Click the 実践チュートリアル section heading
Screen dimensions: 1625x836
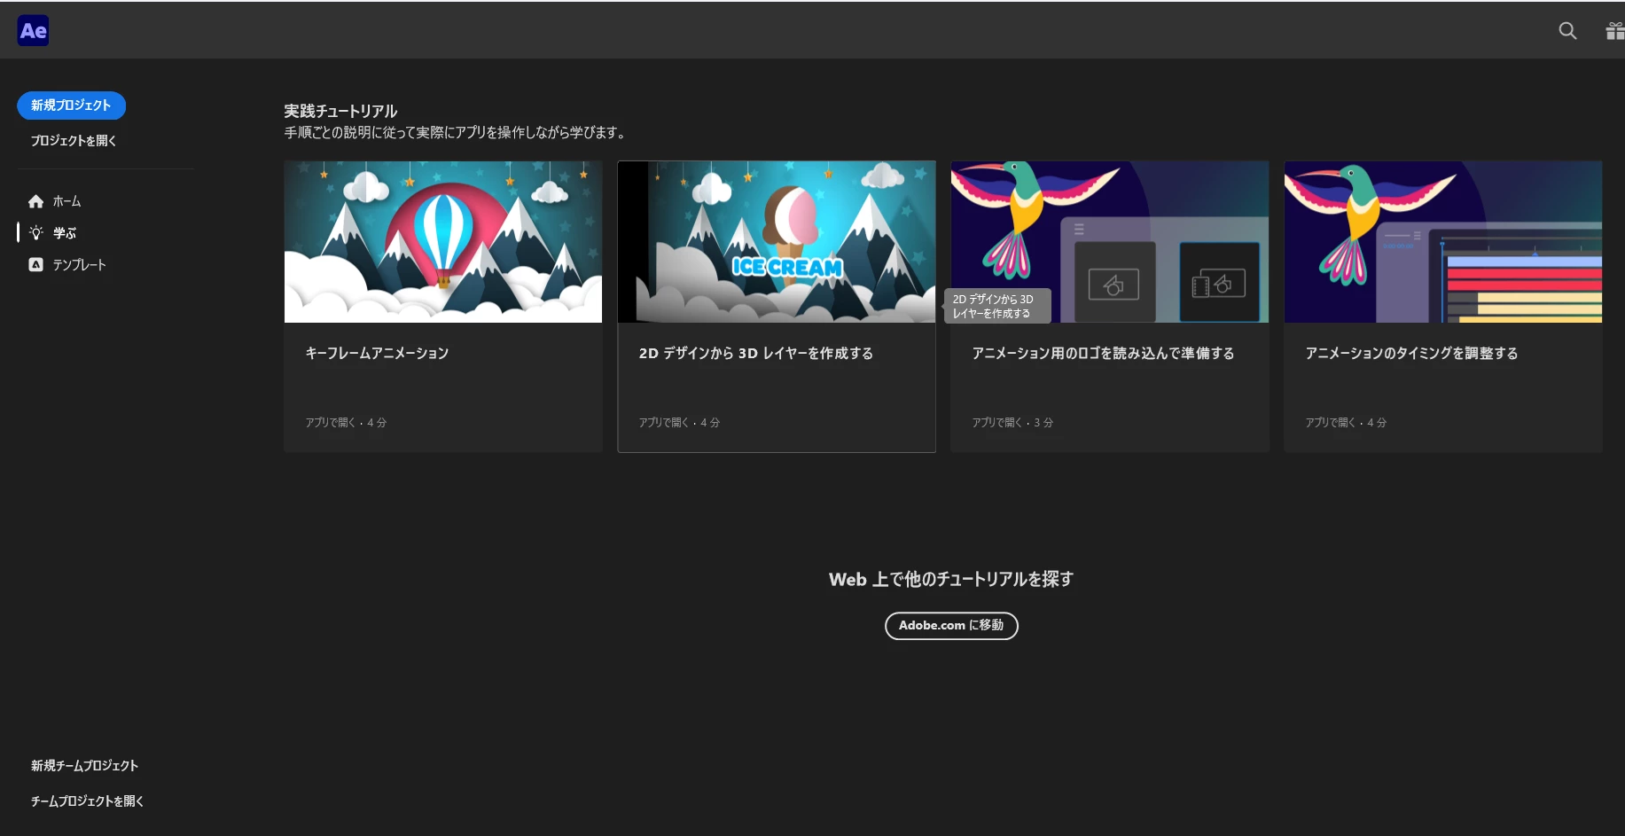coord(340,111)
